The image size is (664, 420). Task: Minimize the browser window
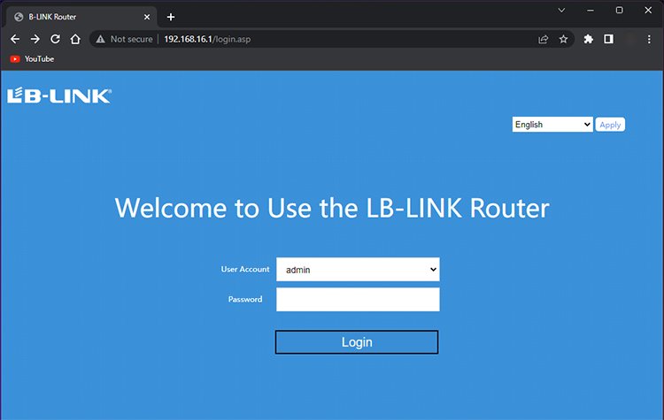(x=591, y=10)
